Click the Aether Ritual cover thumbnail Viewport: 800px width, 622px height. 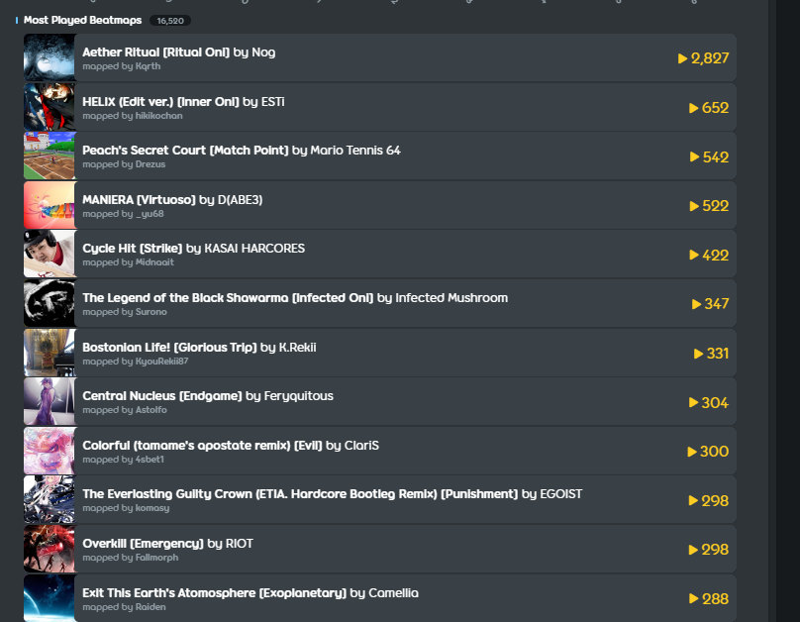click(x=50, y=57)
